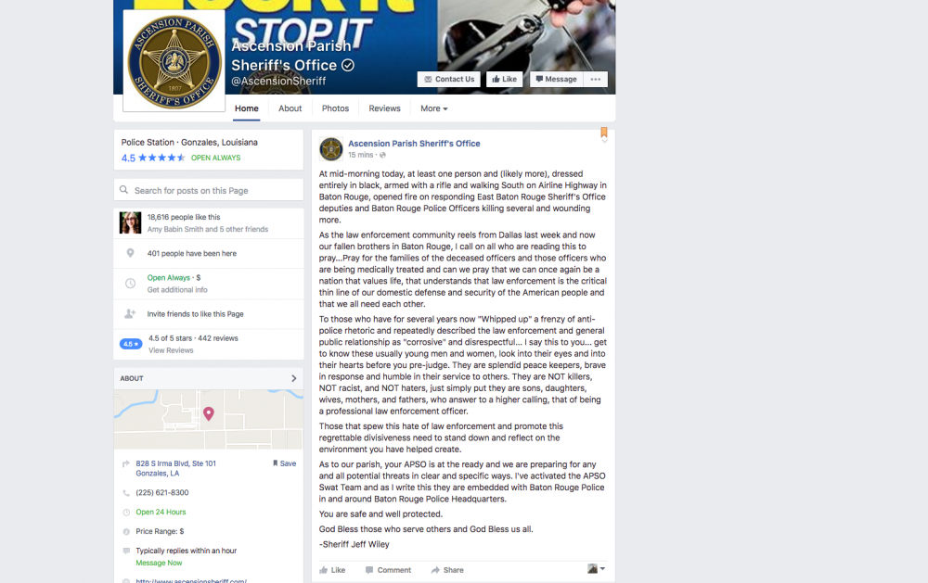Screen dimensions: 928x583
Task: Switch to the Photos tab
Action: pos(335,108)
